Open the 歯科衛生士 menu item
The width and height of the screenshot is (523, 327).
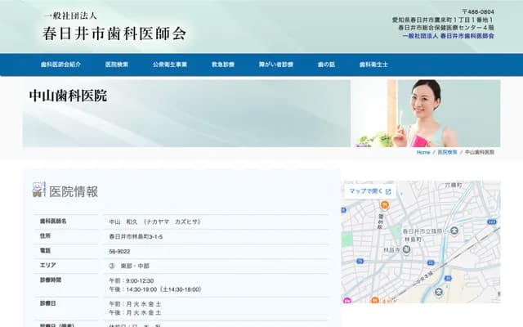tap(373, 65)
